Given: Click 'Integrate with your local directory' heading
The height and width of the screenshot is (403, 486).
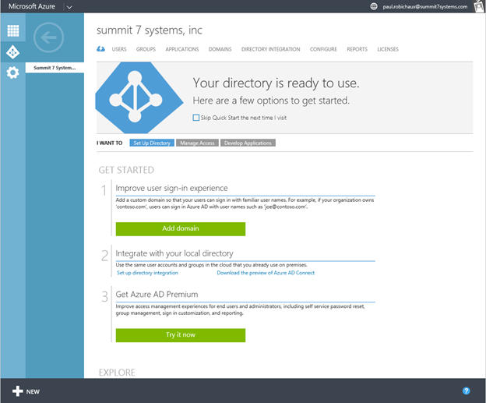Looking at the screenshot, I should (174, 253).
